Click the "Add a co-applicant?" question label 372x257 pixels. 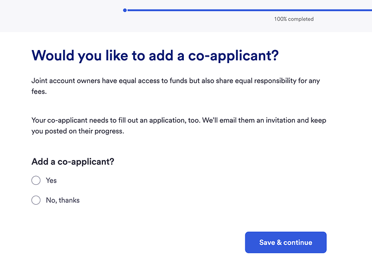(73, 162)
